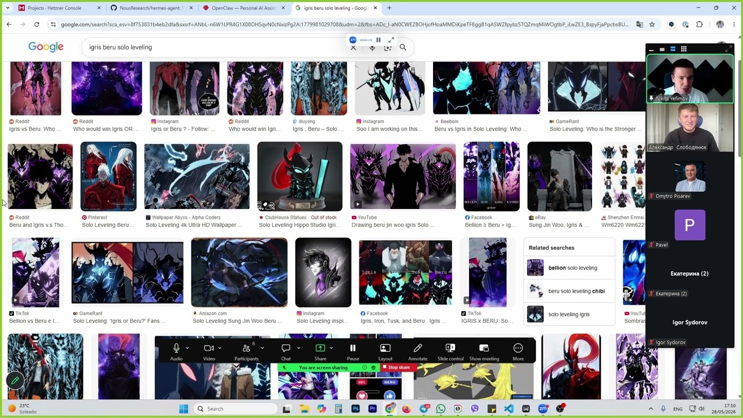Expand the Share options arrow
743x418 pixels.
click(331, 348)
